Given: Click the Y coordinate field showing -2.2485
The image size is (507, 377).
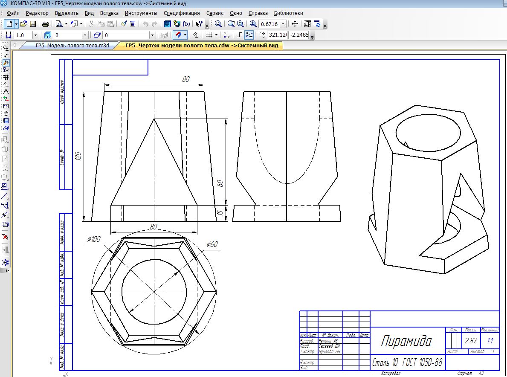Looking at the screenshot, I should pos(299,35).
